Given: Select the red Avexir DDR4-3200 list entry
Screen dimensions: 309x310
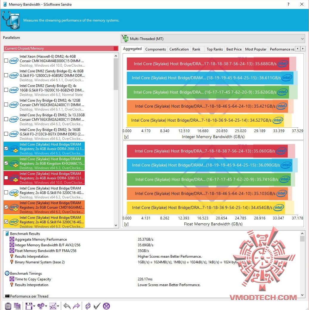Looking at the screenshot, I should click(x=44, y=178).
